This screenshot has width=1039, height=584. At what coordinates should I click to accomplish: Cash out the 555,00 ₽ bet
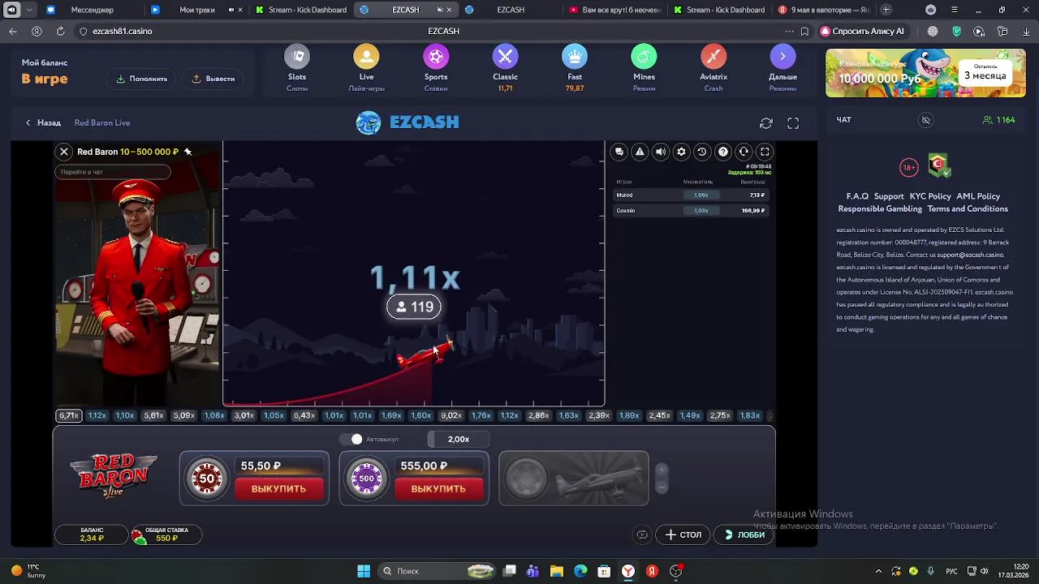point(438,488)
